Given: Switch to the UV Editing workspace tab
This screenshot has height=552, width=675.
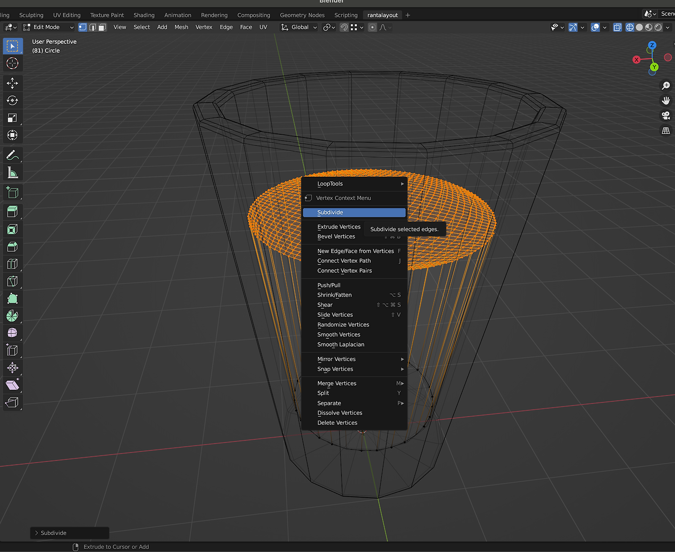Looking at the screenshot, I should coord(66,15).
